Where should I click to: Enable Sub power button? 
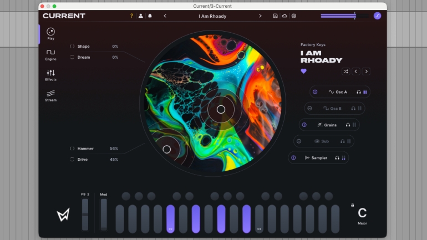pos(299,141)
